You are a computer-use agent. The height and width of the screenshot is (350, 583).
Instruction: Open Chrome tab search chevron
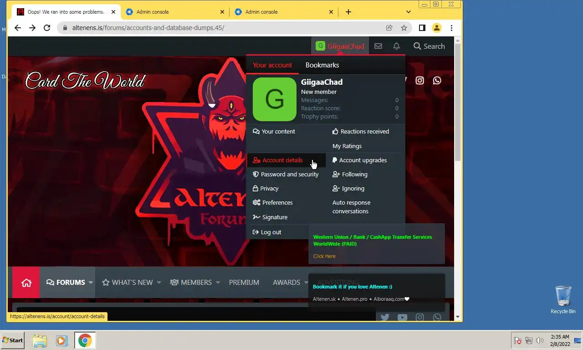click(x=409, y=12)
